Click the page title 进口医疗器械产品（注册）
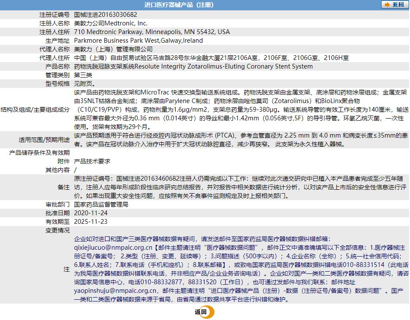The width and height of the screenshot is (410, 320). [x=179, y=5]
